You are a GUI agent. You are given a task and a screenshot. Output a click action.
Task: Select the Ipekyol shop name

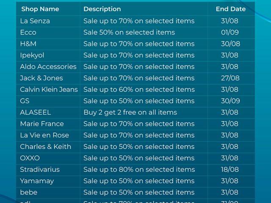click(32, 55)
